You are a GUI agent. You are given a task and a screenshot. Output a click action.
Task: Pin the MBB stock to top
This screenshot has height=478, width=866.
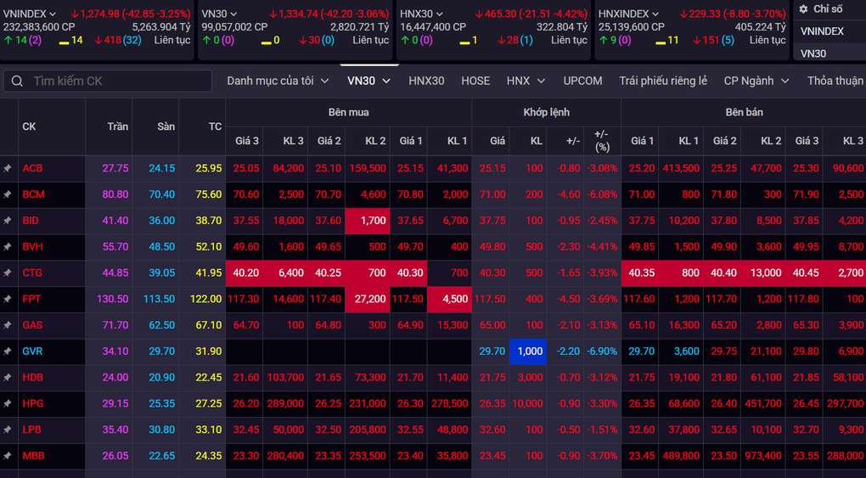8,457
